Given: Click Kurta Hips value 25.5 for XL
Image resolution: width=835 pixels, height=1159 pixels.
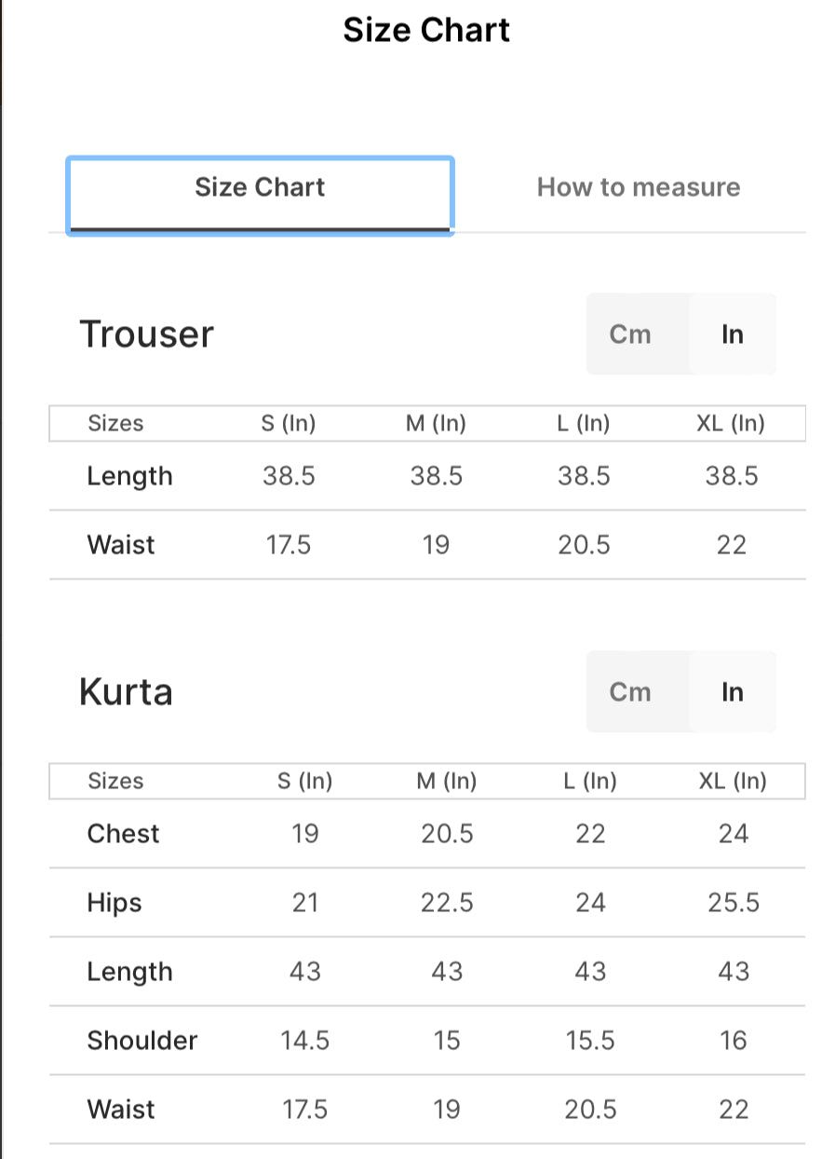Looking at the screenshot, I should (x=734, y=903).
